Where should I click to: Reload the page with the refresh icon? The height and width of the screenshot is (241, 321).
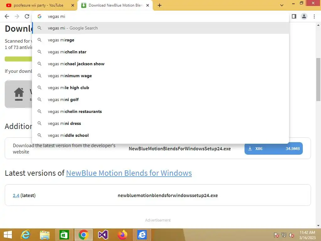point(27,16)
